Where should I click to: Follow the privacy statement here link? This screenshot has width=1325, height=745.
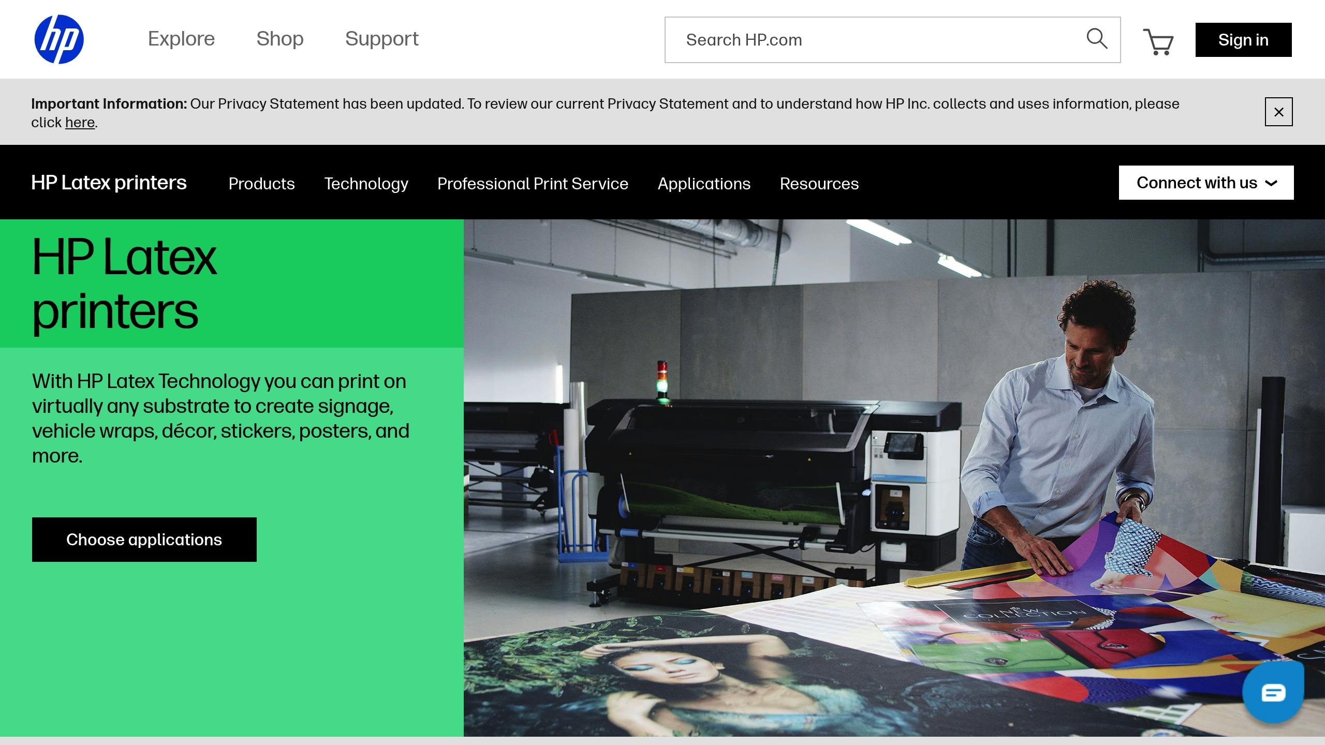coord(80,123)
